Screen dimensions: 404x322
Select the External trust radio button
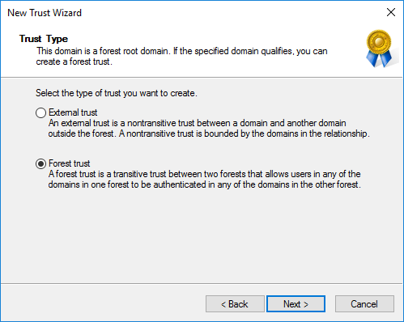pos(40,112)
